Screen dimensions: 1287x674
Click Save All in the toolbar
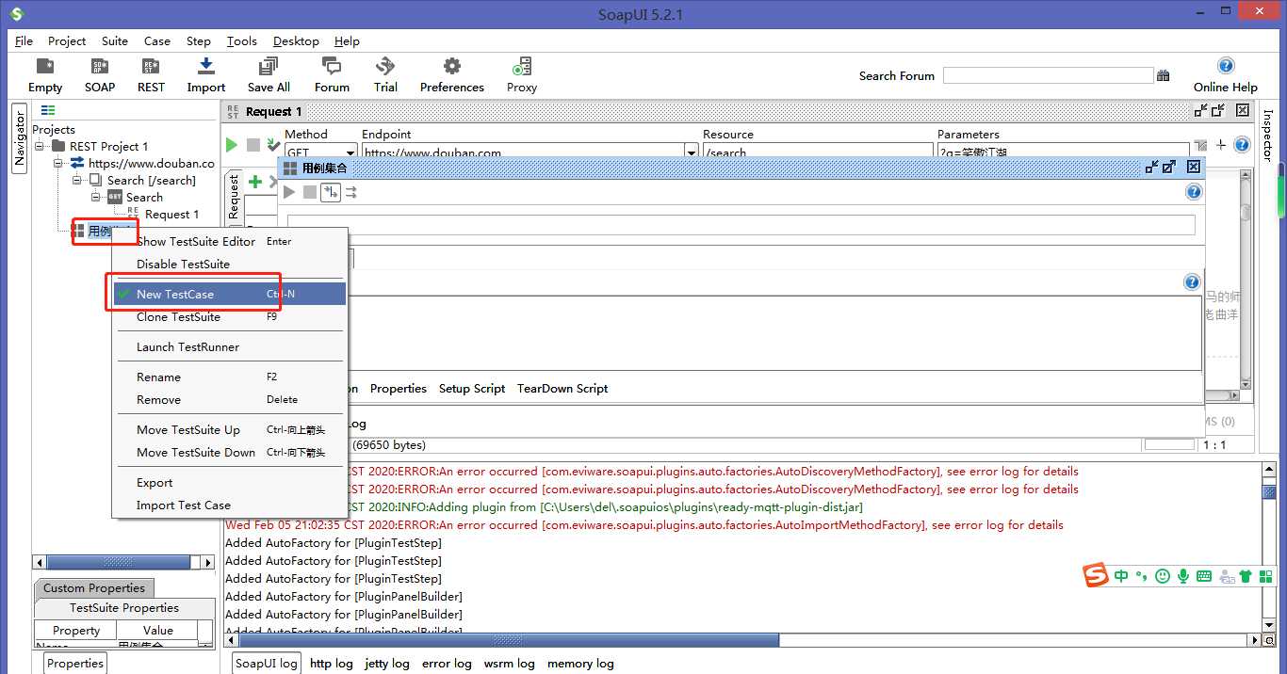(269, 74)
